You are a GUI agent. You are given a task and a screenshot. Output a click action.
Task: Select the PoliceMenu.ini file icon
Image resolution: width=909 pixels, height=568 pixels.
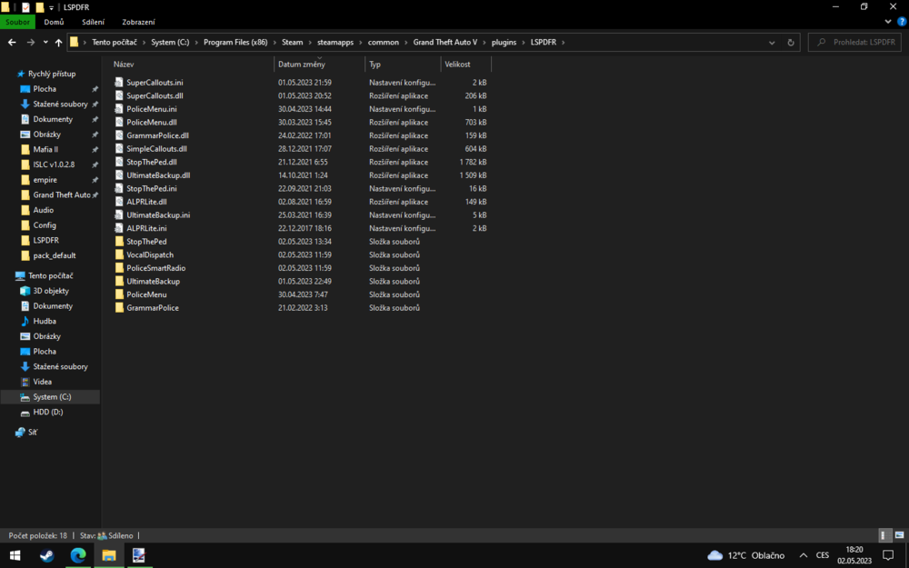pos(119,109)
